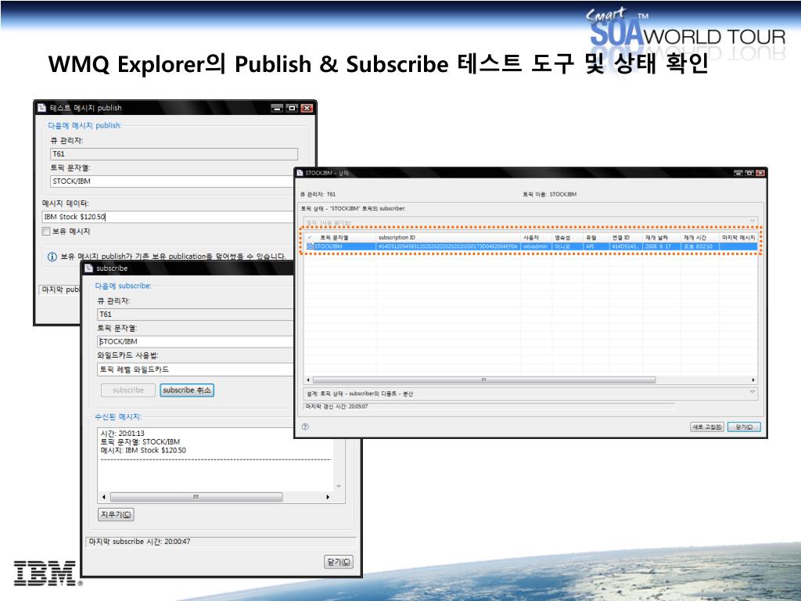
Task: Sort by the 연결 ID column header
Action: coord(621,238)
